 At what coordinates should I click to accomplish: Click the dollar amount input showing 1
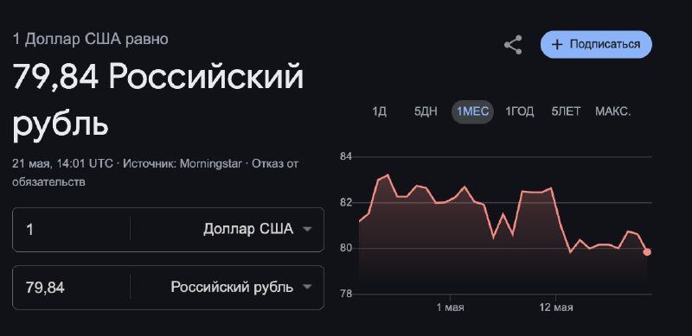point(72,229)
